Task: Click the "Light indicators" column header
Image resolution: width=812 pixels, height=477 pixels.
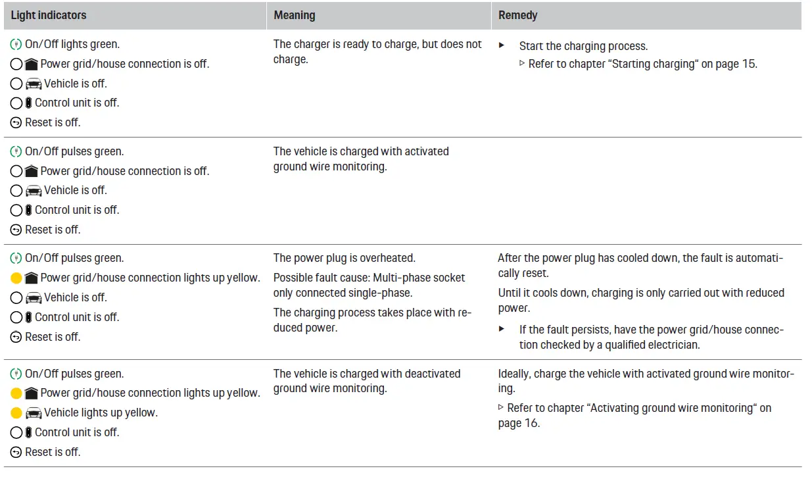Action: [x=49, y=14]
